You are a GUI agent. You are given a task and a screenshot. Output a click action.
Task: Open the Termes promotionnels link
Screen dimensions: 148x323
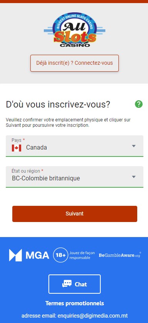tap(75, 303)
